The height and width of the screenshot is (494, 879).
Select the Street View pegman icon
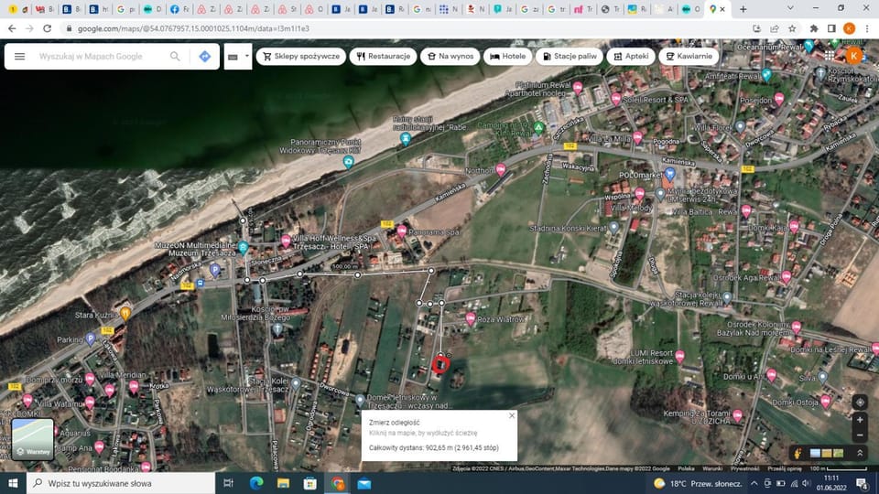798,453
